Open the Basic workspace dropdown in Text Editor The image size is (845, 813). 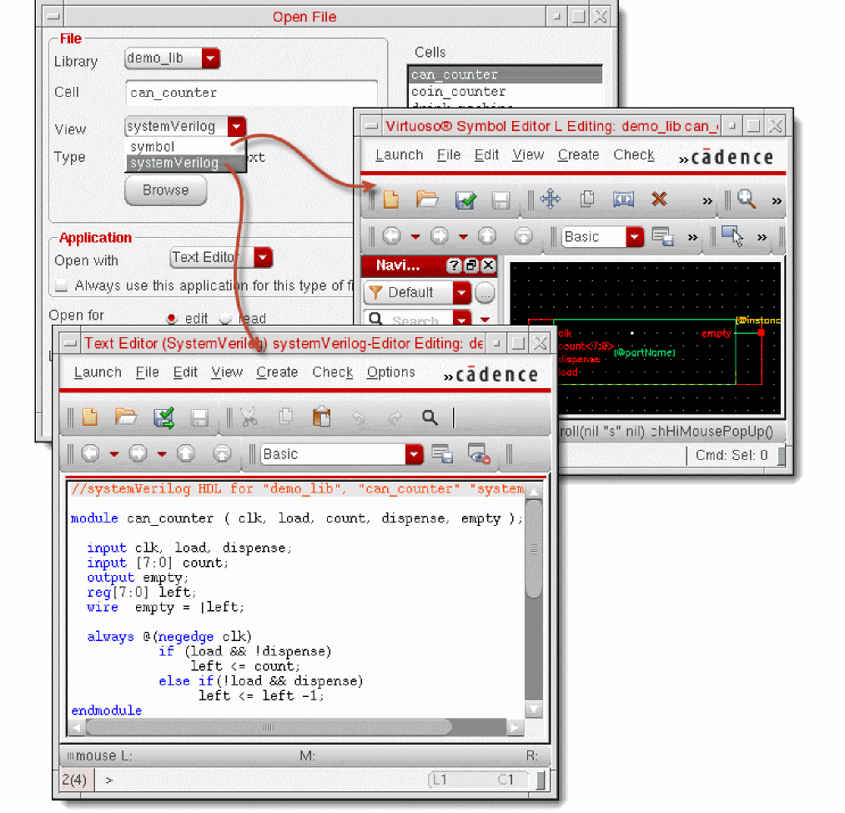pyautogui.click(x=414, y=454)
